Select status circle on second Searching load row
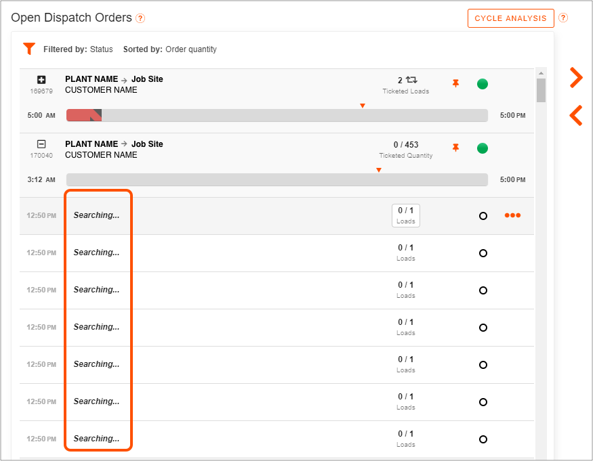This screenshot has width=593, height=461. point(483,253)
